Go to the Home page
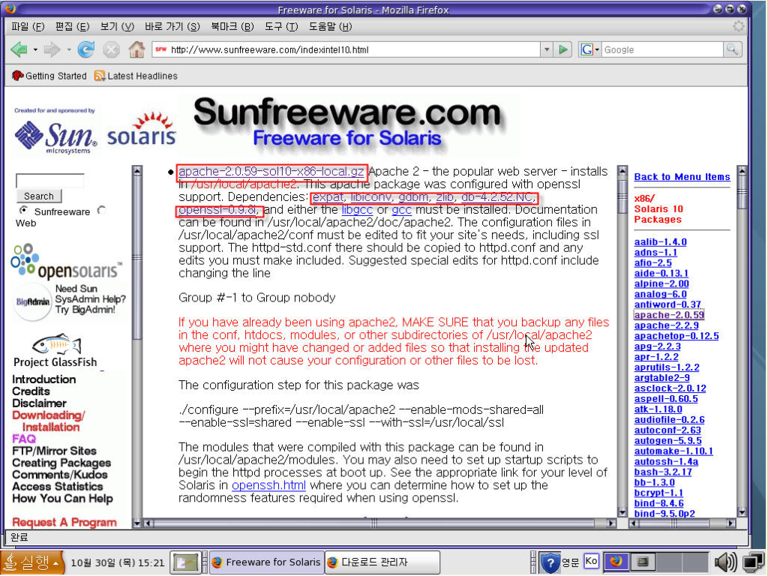Image resolution: width=768 pixels, height=576 pixels. 136,49
